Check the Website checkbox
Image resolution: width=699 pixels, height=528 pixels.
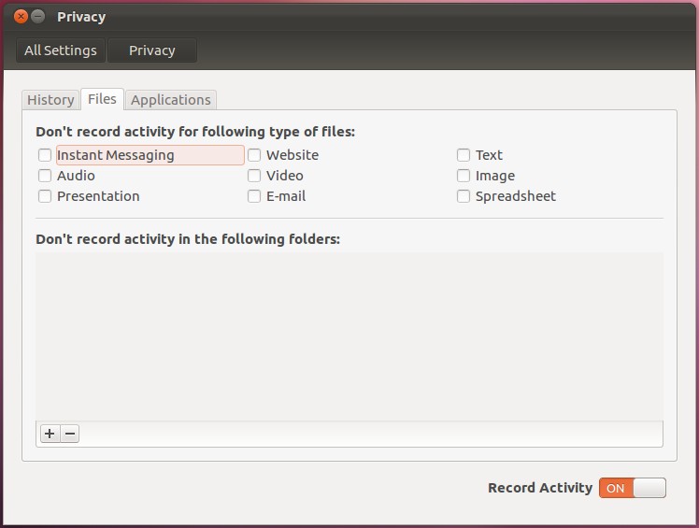pyautogui.click(x=254, y=155)
